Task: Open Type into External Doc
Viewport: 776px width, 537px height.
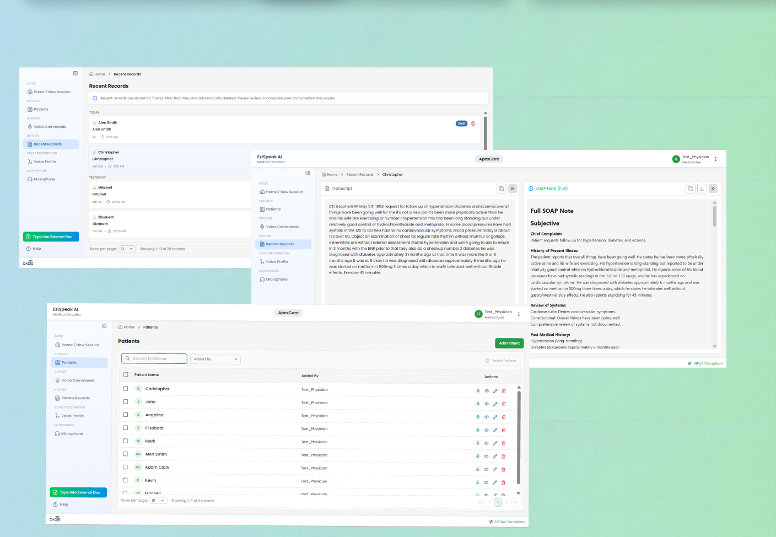Action: pos(78,492)
